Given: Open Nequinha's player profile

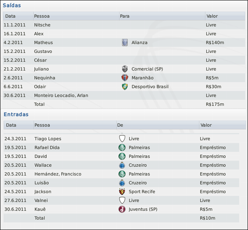Looking at the screenshot, I should pos(45,78).
